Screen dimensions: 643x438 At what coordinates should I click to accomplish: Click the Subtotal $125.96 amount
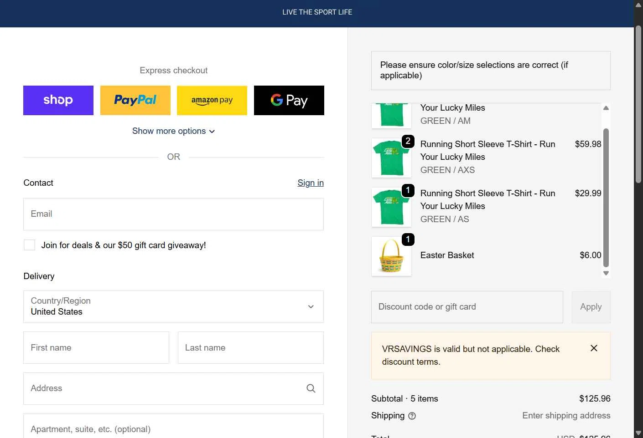(595, 398)
